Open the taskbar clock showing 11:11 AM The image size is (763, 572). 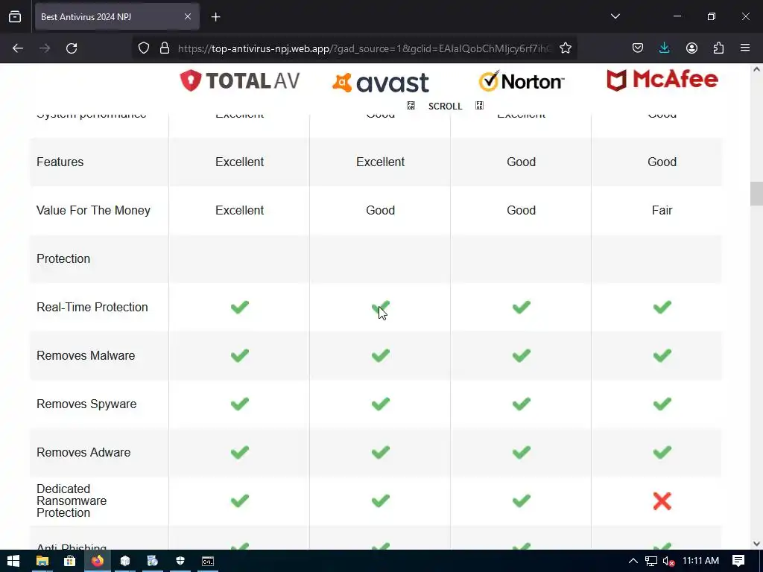[700, 561]
